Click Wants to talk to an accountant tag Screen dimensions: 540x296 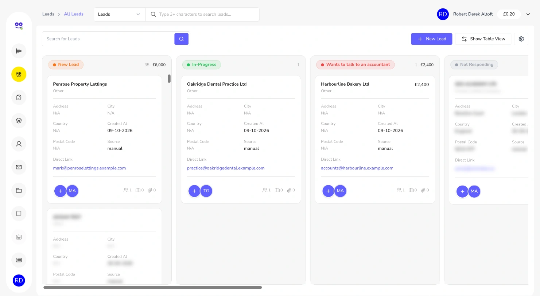(x=355, y=65)
